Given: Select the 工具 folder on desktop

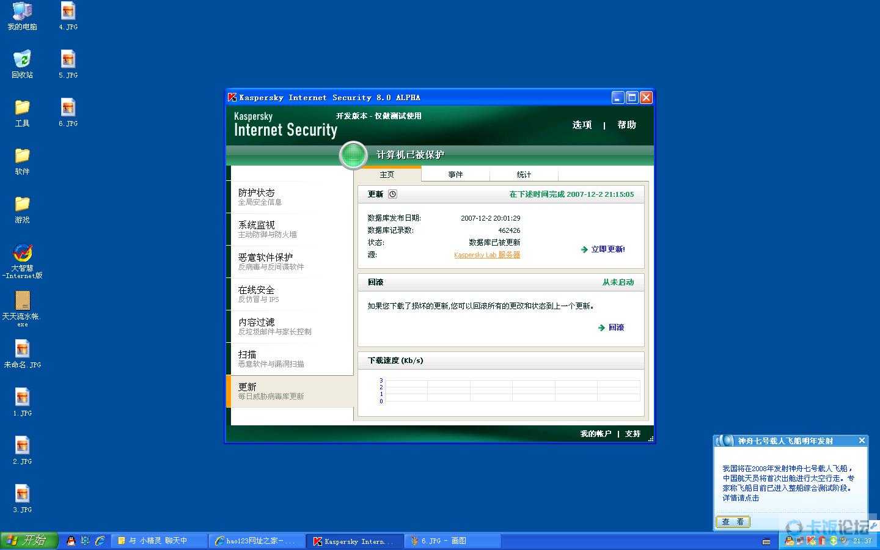Looking at the screenshot, I should pyautogui.click(x=22, y=113).
